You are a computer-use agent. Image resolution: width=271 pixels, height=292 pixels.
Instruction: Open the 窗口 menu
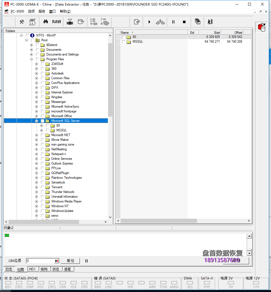pos(53,11)
